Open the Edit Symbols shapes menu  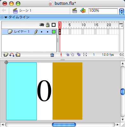(x=83, y=11)
